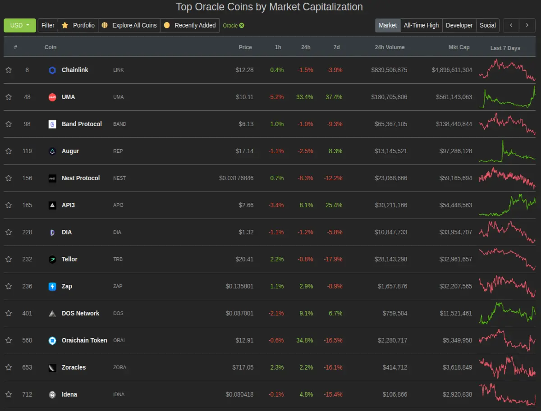The height and width of the screenshot is (411, 541).
Task: Click the API3 7-day sparkline chart
Action: [507, 205]
